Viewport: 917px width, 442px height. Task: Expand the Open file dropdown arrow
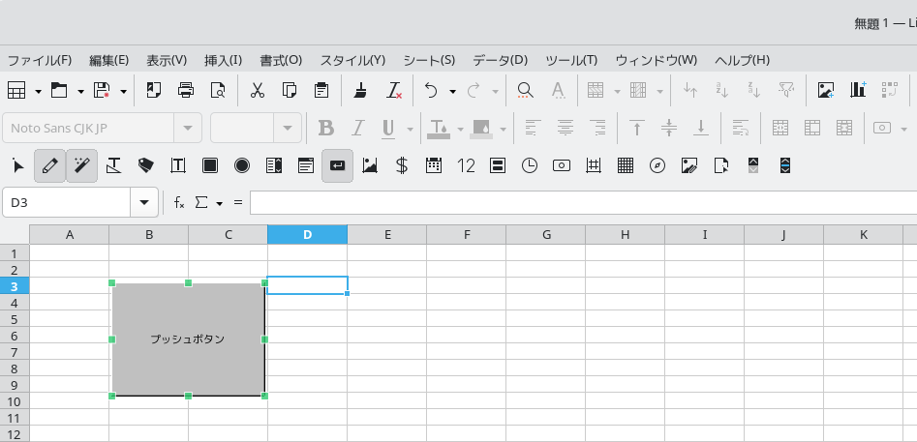point(80,91)
